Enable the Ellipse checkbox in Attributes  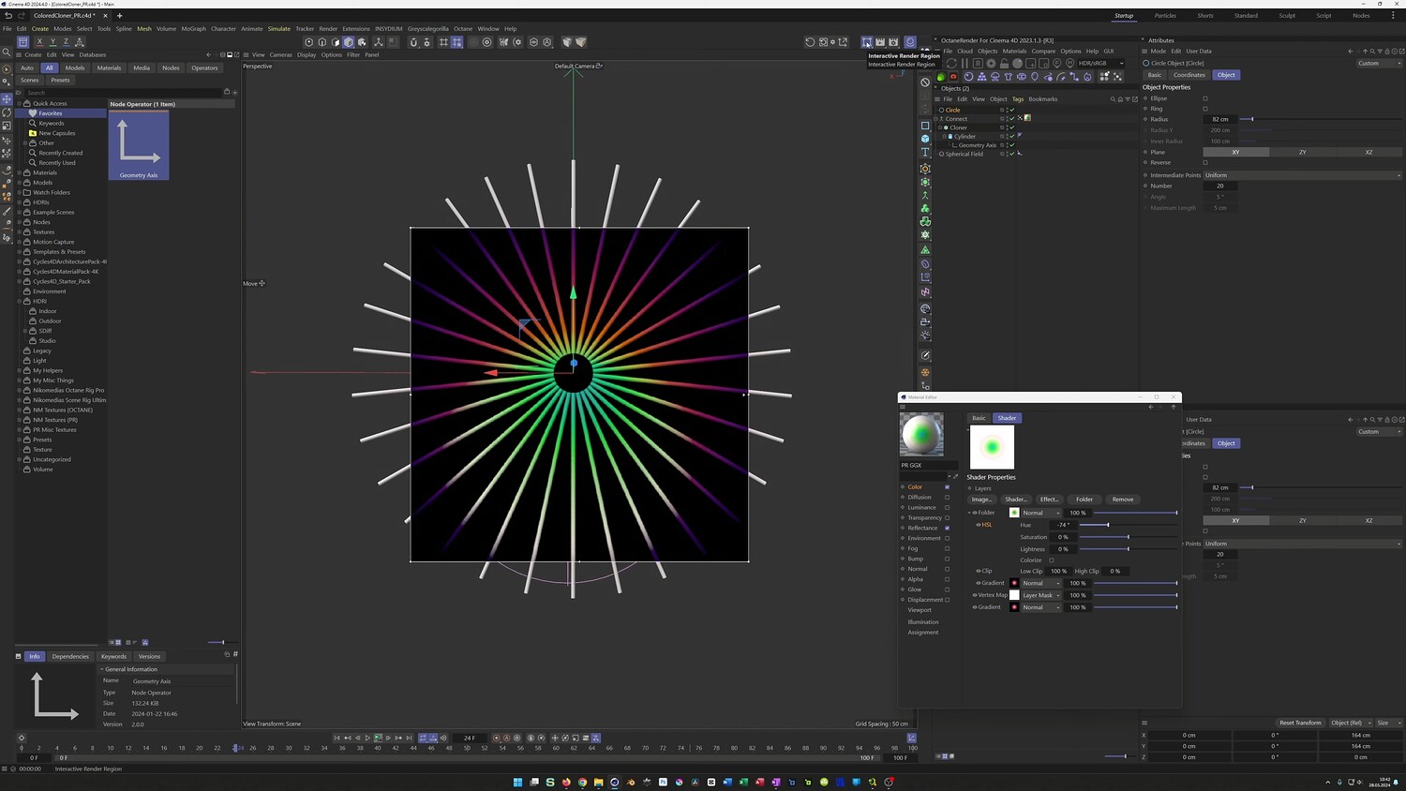[x=1205, y=98]
